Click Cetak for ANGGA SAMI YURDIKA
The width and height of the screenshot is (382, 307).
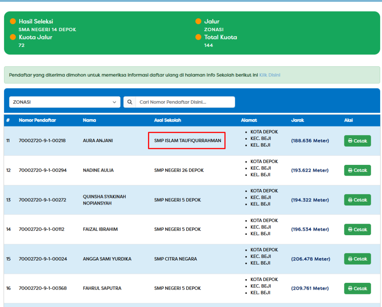coord(357,259)
